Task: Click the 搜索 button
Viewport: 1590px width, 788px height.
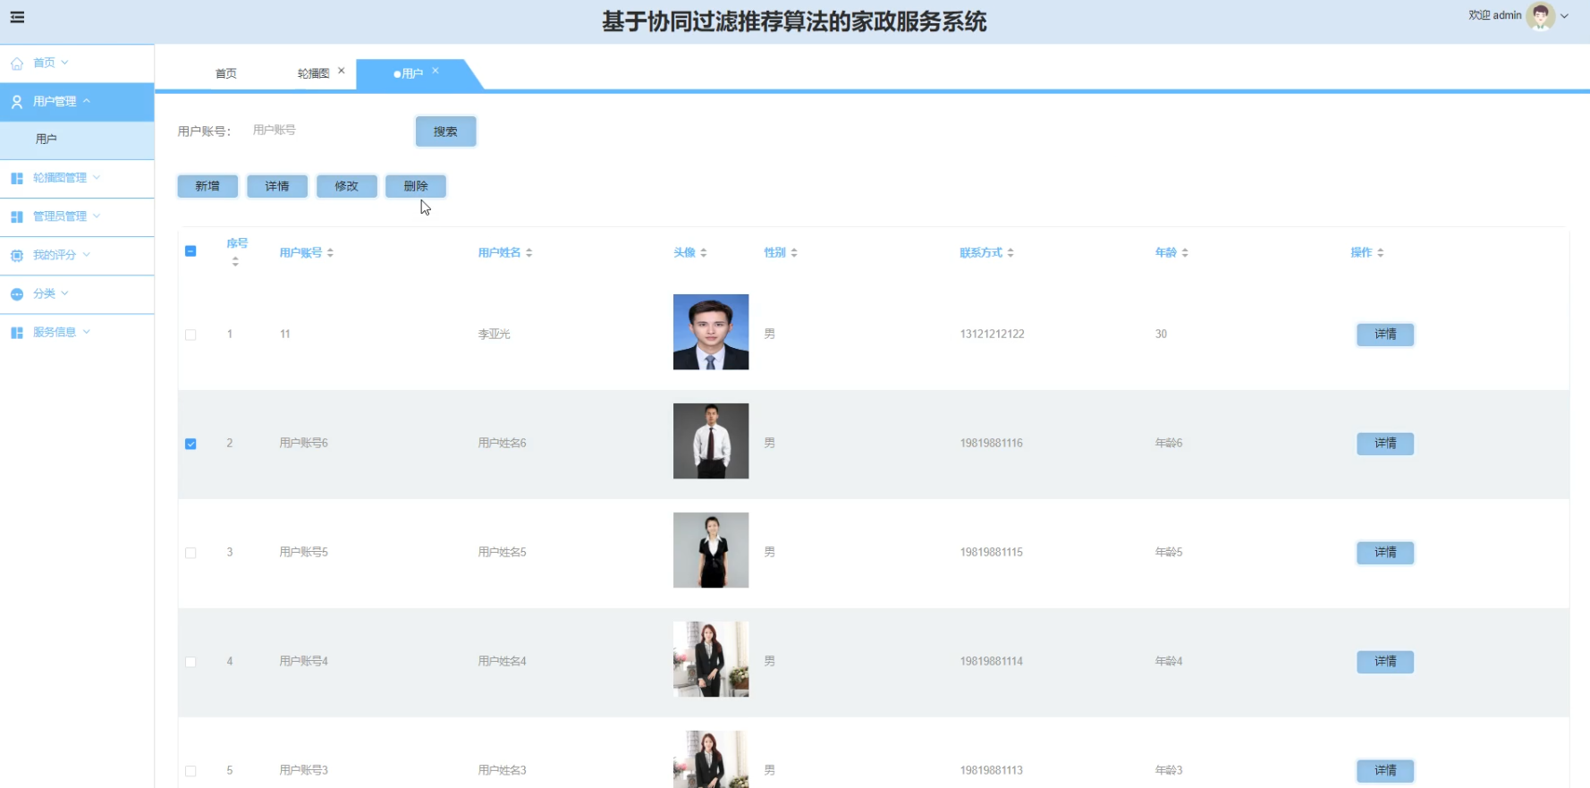Action: pyautogui.click(x=445, y=131)
